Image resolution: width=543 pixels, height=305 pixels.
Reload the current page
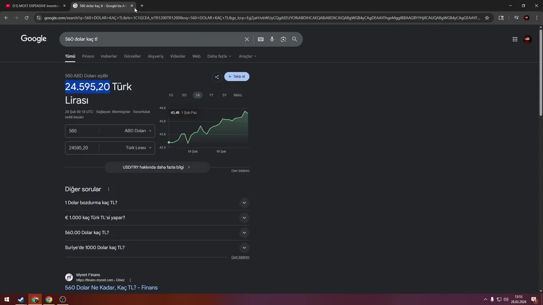(x=26, y=18)
